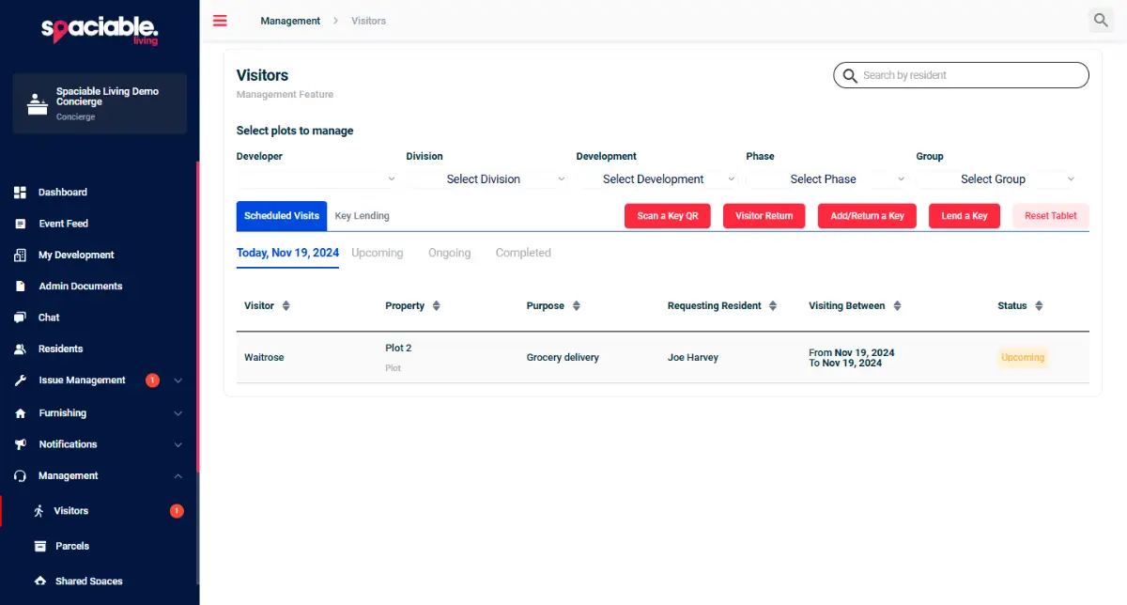Sort by Status column arrows
Image resolution: width=1127 pixels, height=605 pixels.
pyautogui.click(x=1039, y=306)
